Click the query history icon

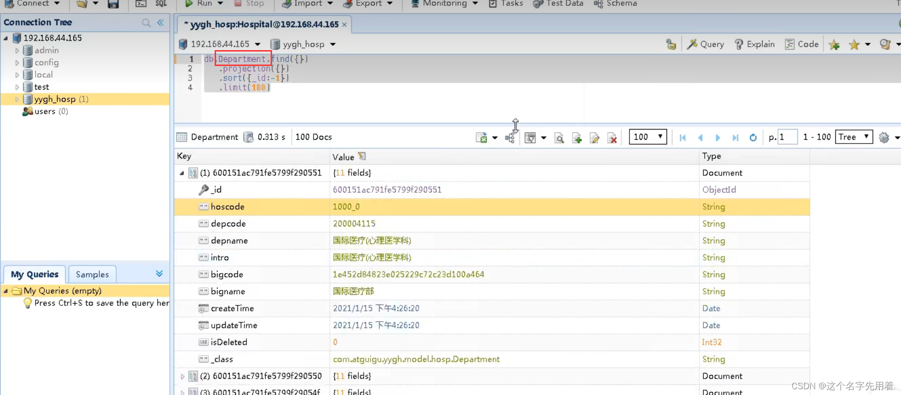pyautogui.click(x=885, y=44)
